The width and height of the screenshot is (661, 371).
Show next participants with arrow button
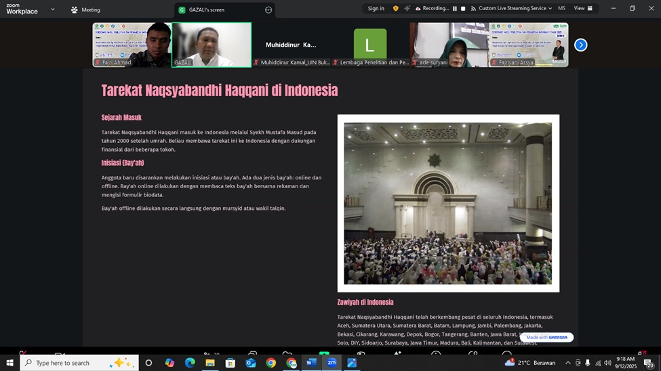coord(580,45)
